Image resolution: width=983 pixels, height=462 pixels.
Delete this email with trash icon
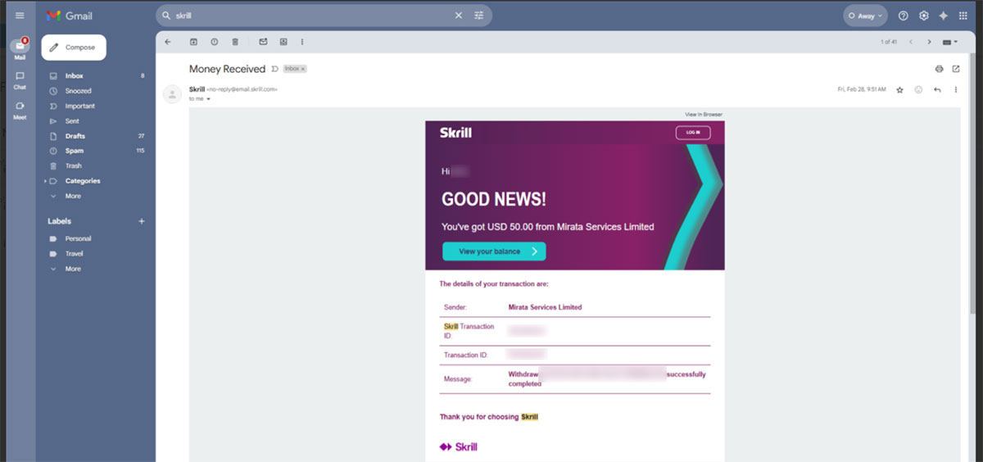tap(235, 42)
